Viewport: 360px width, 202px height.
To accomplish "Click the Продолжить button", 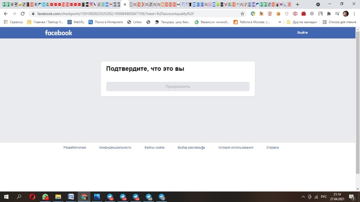I will point(178,87).
